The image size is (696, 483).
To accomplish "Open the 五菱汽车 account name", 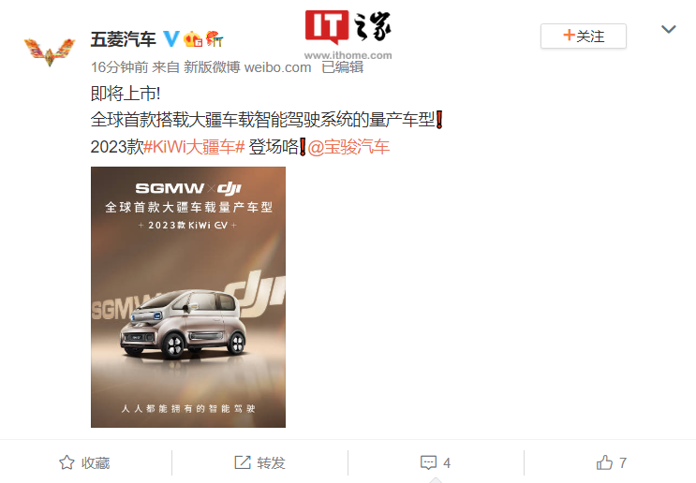I will click(124, 39).
